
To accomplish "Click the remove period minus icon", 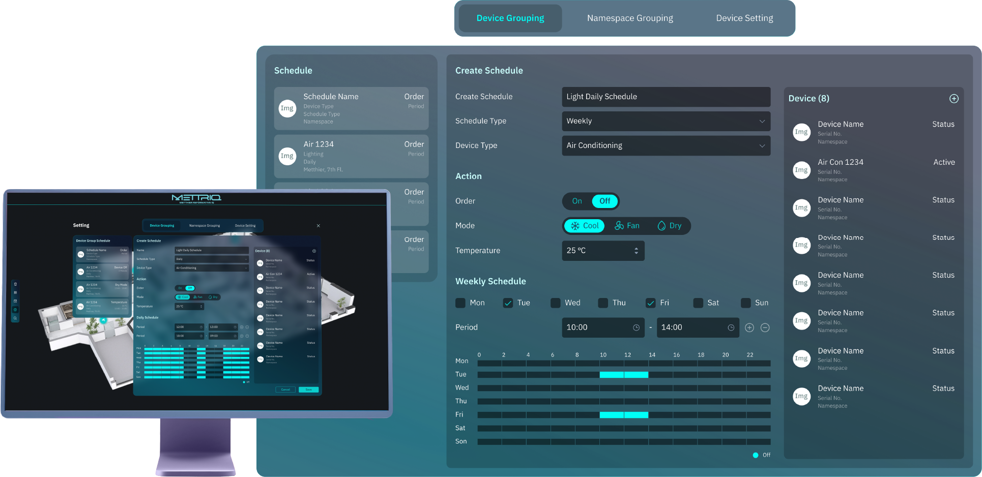I will click(x=765, y=328).
